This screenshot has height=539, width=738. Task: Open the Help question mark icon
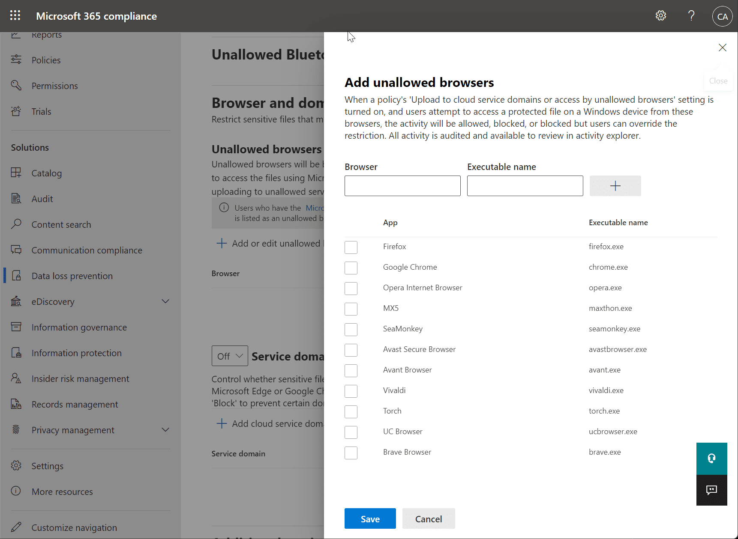coord(691,15)
